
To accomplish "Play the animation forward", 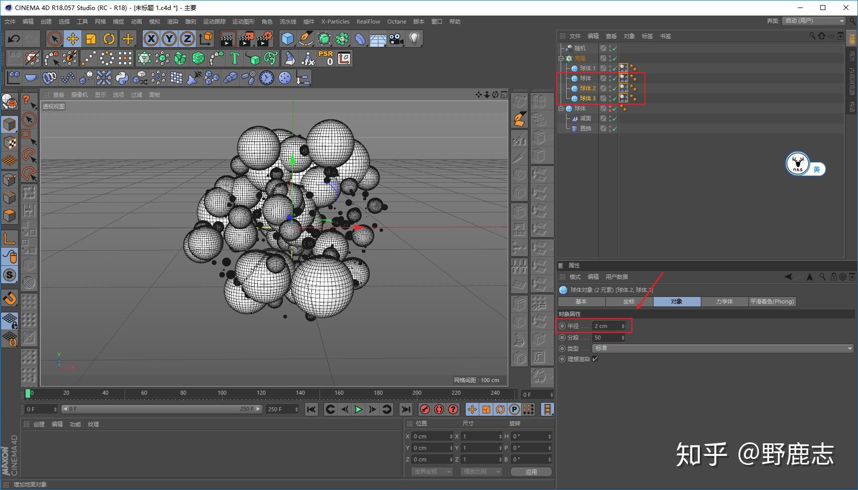I will (x=358, y=409).
